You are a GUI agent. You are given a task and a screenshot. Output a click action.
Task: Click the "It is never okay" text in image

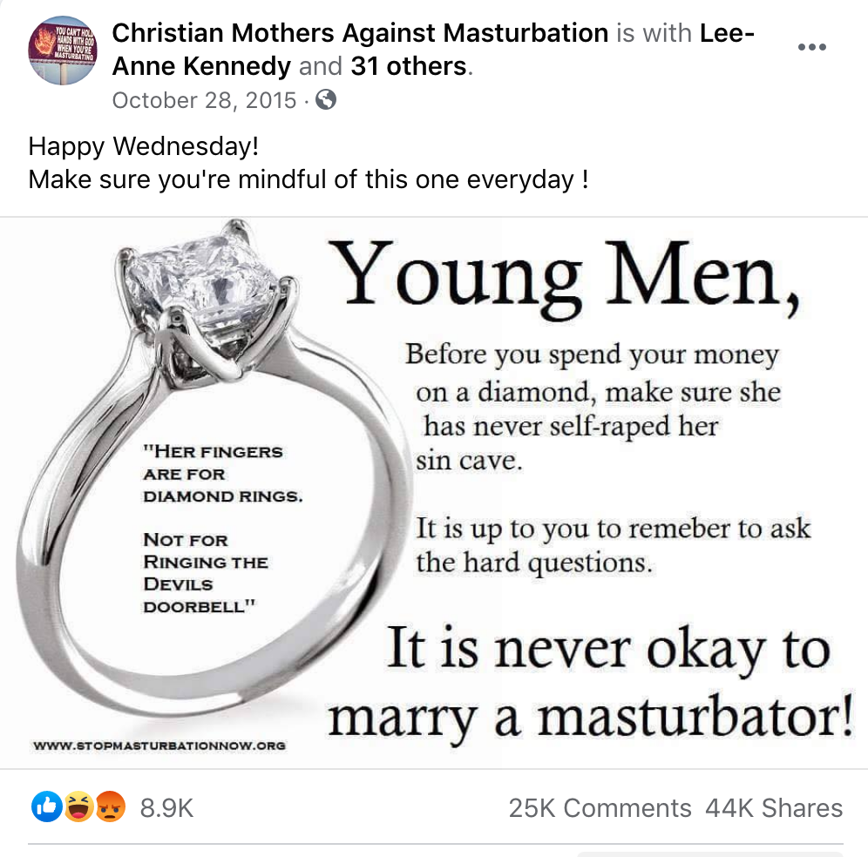607,649
